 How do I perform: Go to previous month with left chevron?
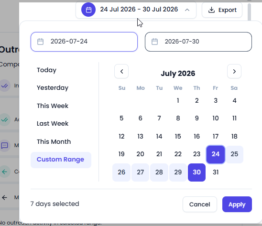click(x=121, y=72)
